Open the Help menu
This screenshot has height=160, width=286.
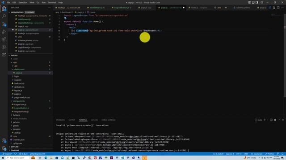61,3
